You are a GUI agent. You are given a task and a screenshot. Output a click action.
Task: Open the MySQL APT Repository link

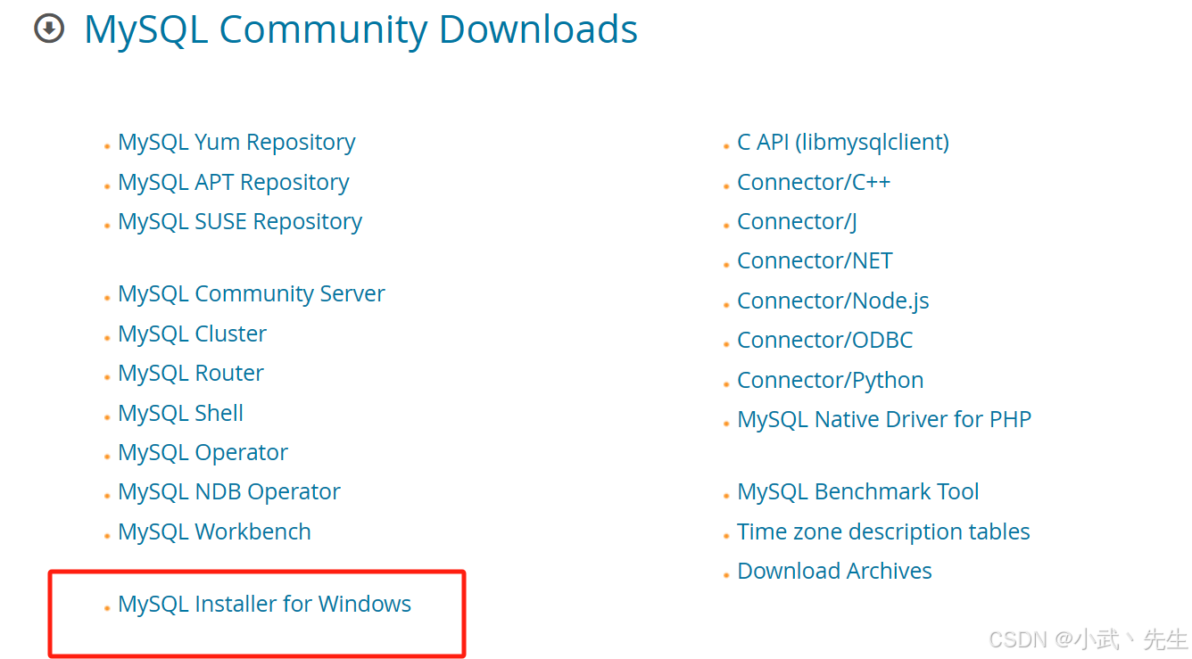click(x=233, y=182)
